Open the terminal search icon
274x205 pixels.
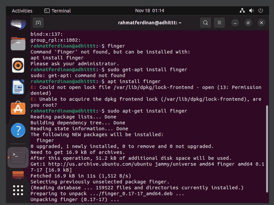click(x=206, y=23)
